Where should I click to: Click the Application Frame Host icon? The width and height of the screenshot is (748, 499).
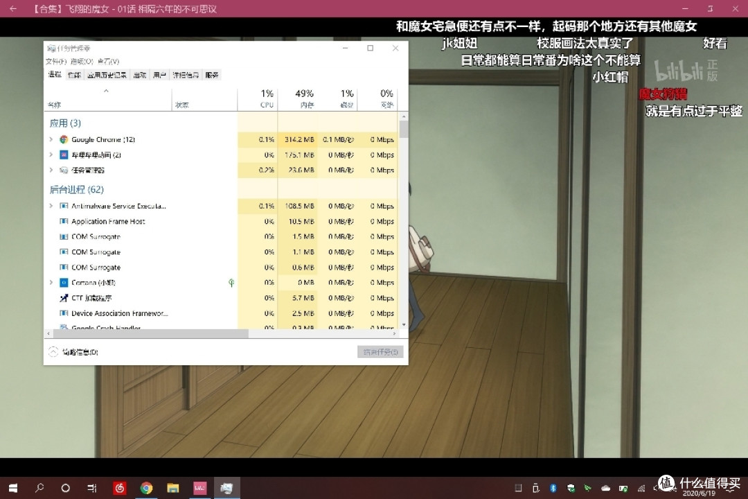point(64,221)
